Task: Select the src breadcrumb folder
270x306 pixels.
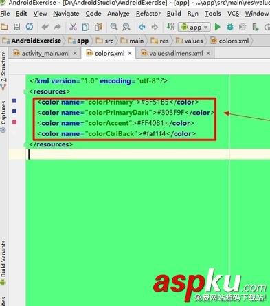Action: click(x=104, y=41)
